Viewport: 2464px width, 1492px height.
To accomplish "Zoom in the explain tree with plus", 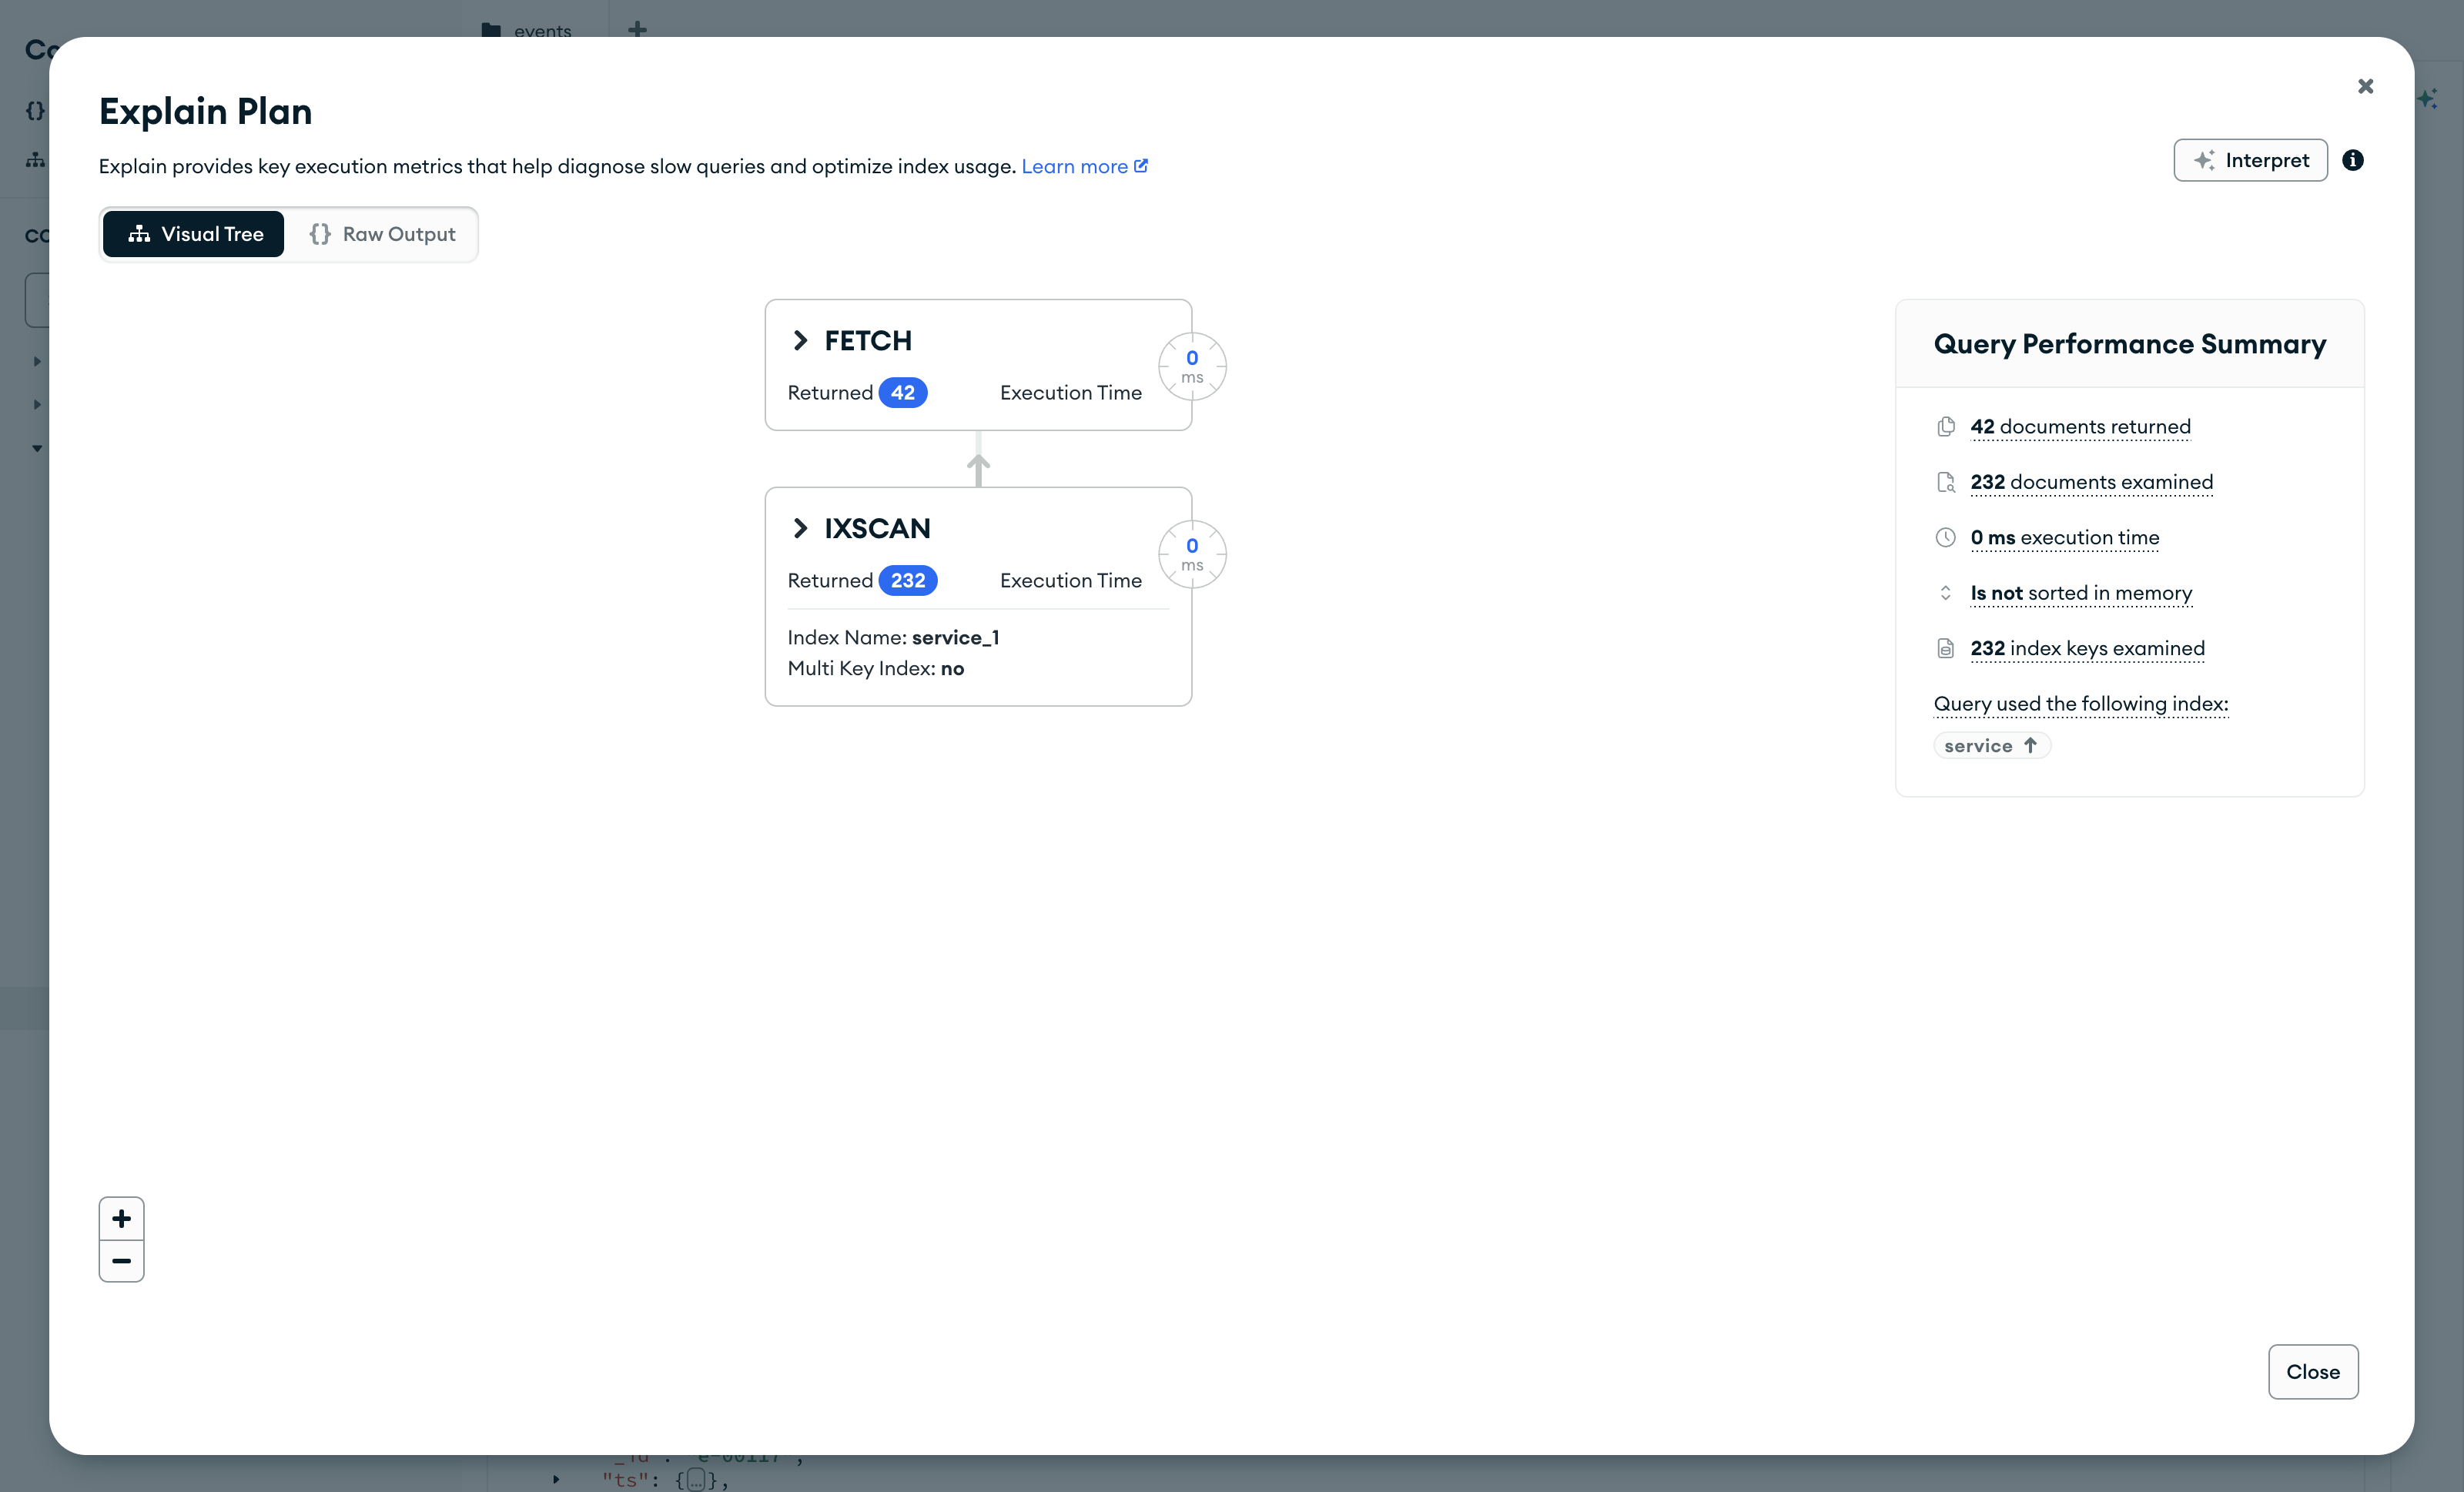I will (x=122, y=1218).
